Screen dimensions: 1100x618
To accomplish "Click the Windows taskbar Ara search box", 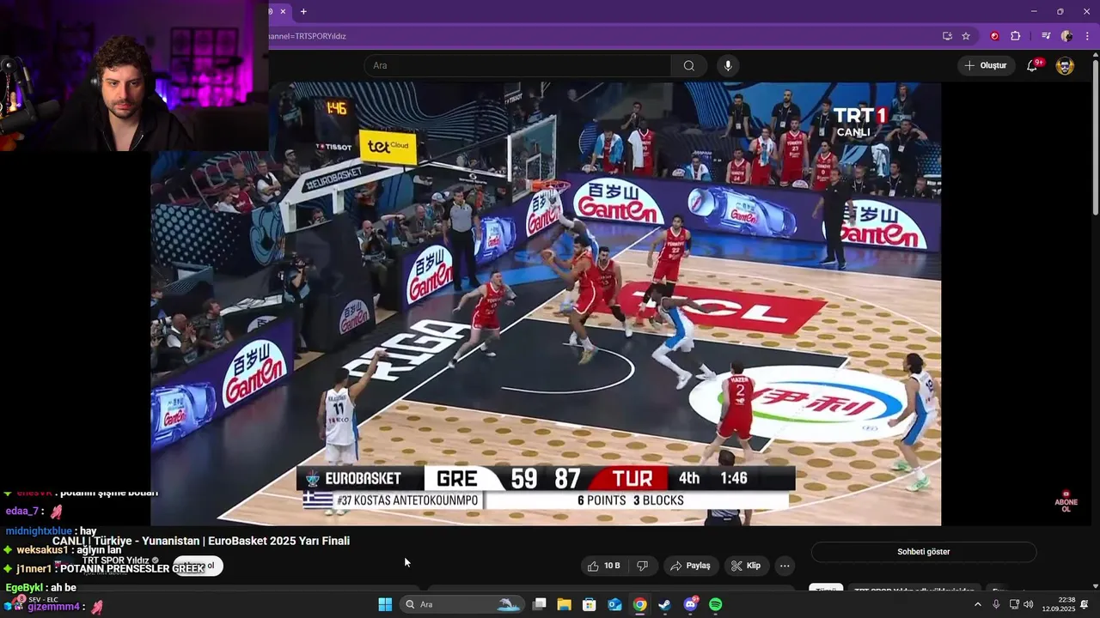I will tap(462, 604).
